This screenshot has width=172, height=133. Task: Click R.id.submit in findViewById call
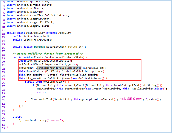[x=89, y=75]
